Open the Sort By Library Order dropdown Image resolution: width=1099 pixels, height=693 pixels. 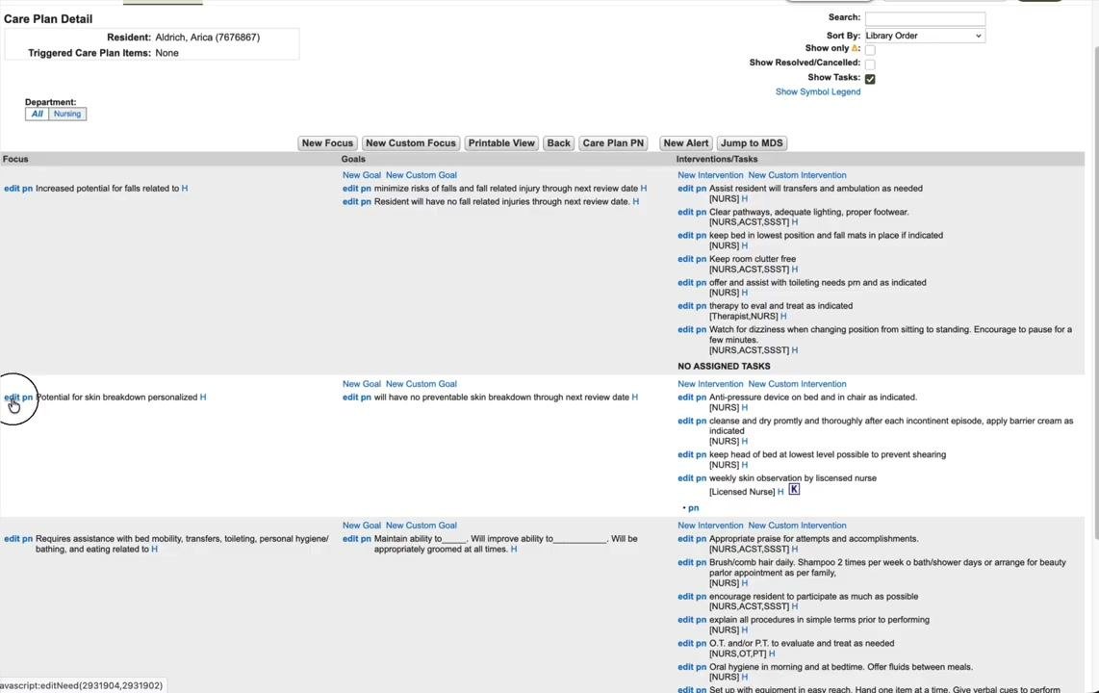[x=925, y=36]
